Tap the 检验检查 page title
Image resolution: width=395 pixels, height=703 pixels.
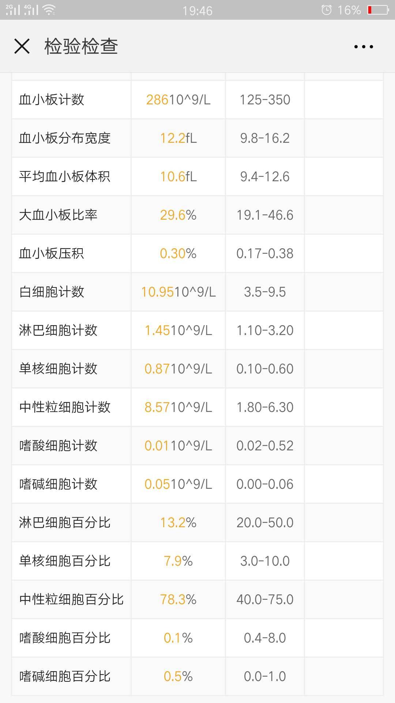click(80, 47)
